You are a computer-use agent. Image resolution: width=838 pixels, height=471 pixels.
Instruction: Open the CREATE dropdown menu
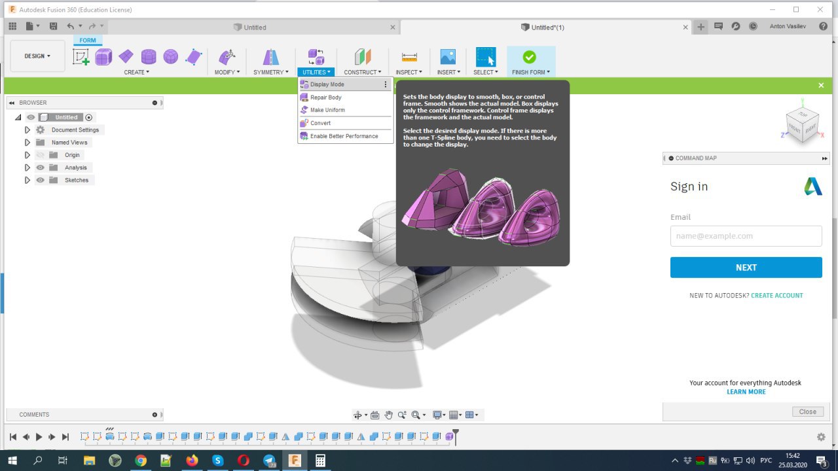[x=137, y=72]
